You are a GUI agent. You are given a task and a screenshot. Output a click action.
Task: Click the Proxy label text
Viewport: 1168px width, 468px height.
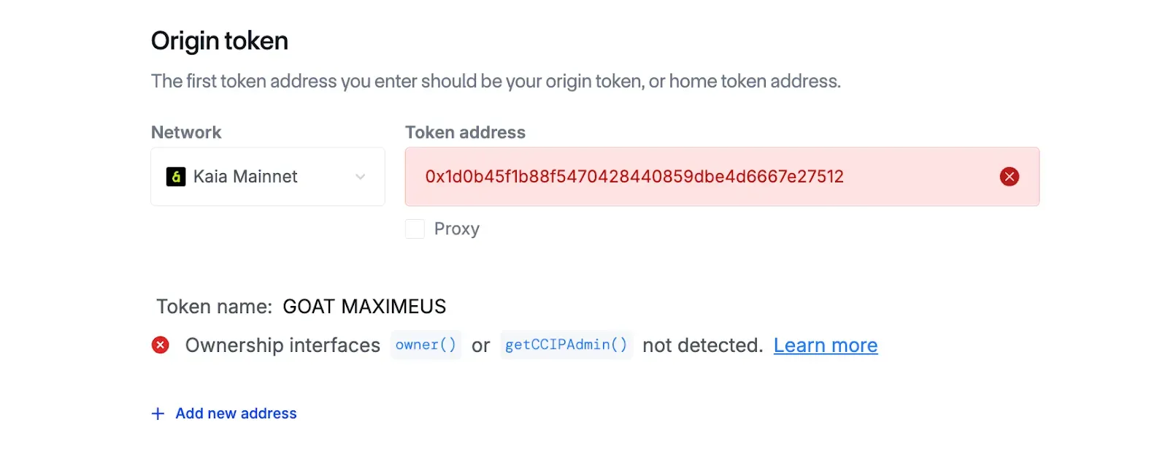pyautogui.click(x=456, y=229)
